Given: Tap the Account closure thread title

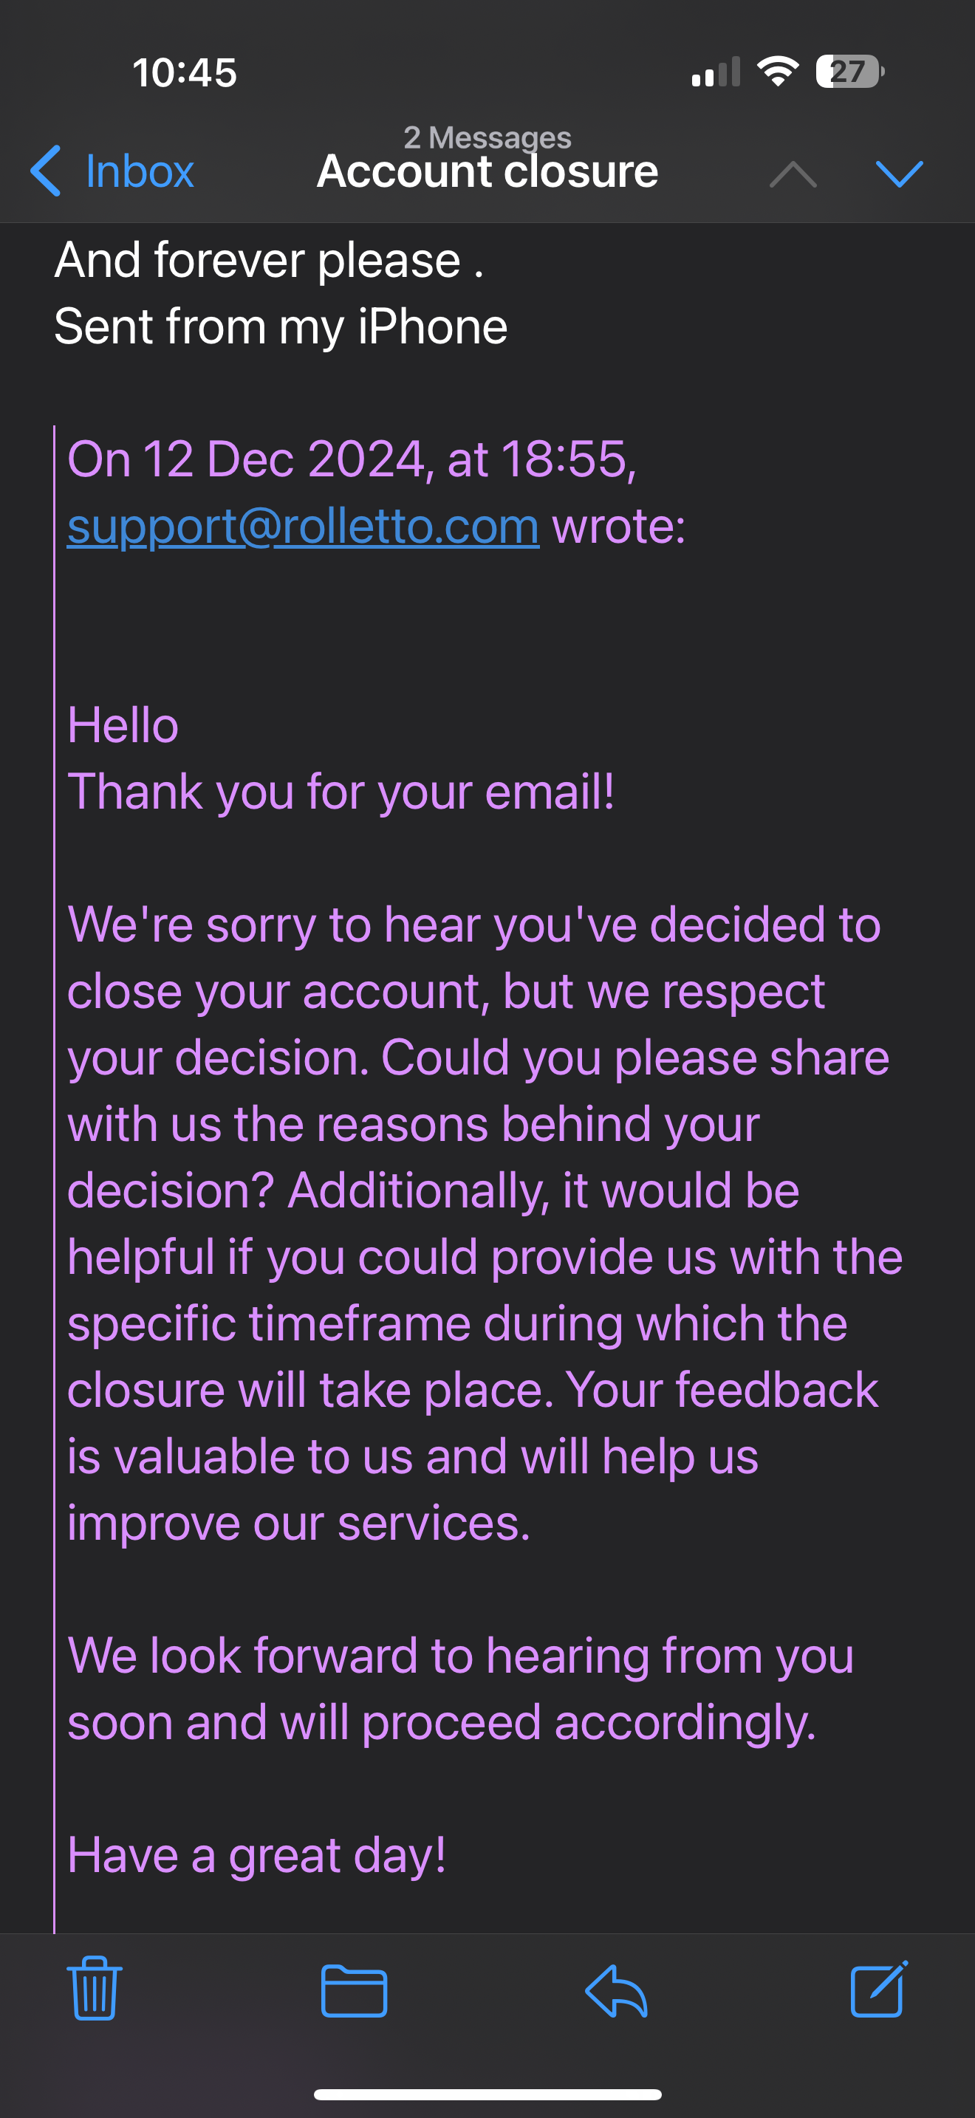Looking at the screenshot, I should [487, 172].
